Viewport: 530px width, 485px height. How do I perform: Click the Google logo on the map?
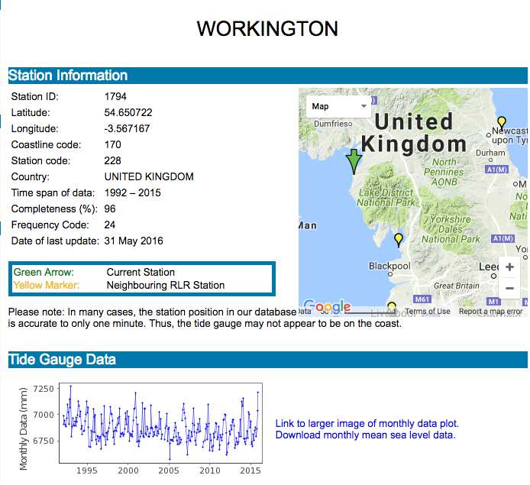(327, 306)
